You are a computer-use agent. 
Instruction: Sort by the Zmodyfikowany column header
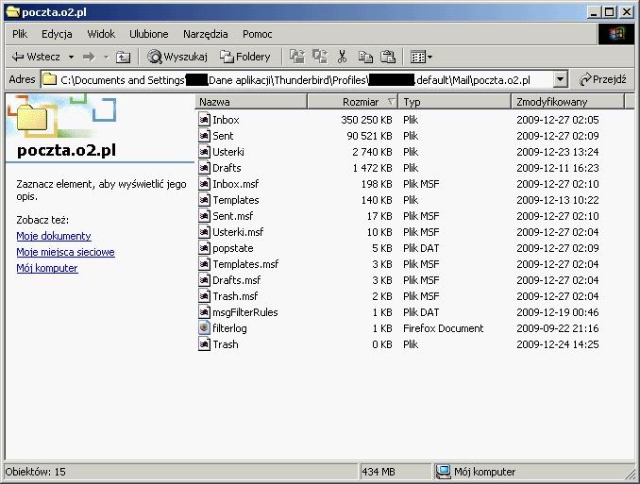[x=567, y=102]
